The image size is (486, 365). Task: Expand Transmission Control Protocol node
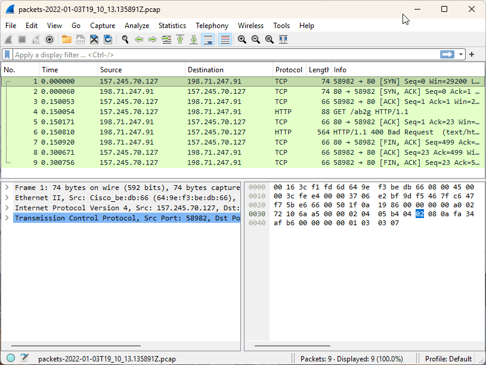click(x=7, y=218)
